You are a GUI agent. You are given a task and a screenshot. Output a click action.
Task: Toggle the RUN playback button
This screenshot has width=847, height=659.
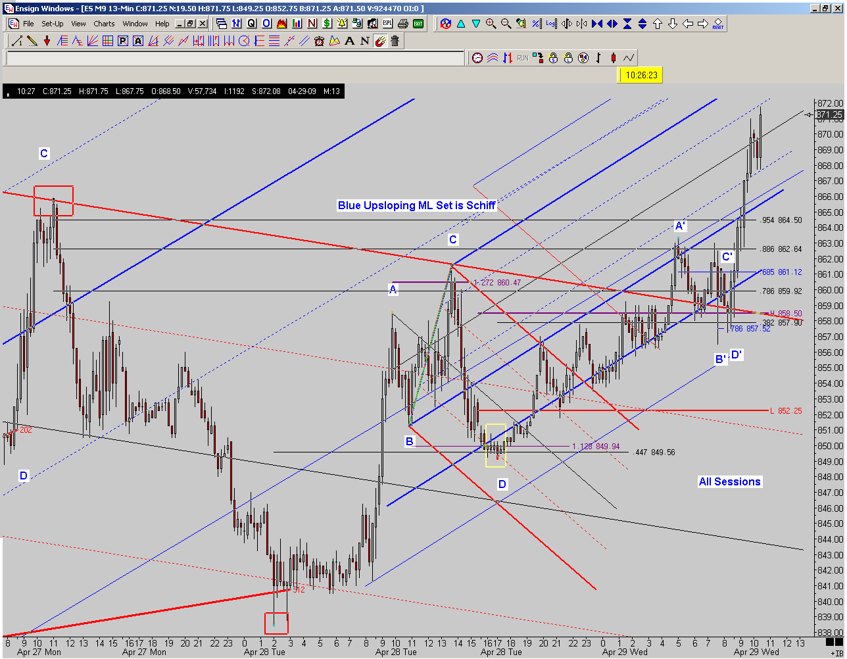tap(523, 58)
